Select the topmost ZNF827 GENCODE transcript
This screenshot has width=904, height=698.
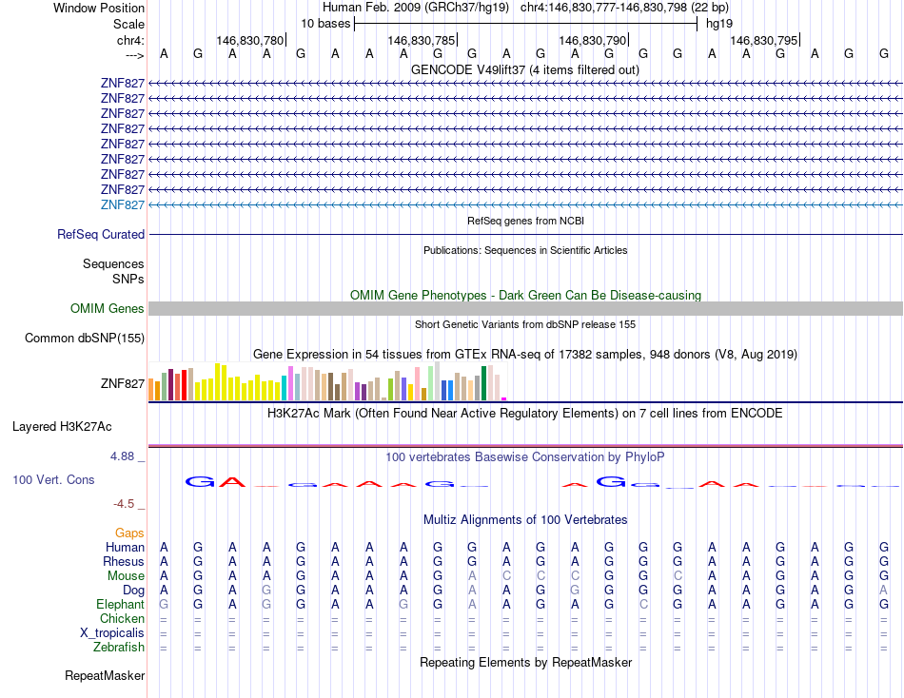[x=525, y=84]
